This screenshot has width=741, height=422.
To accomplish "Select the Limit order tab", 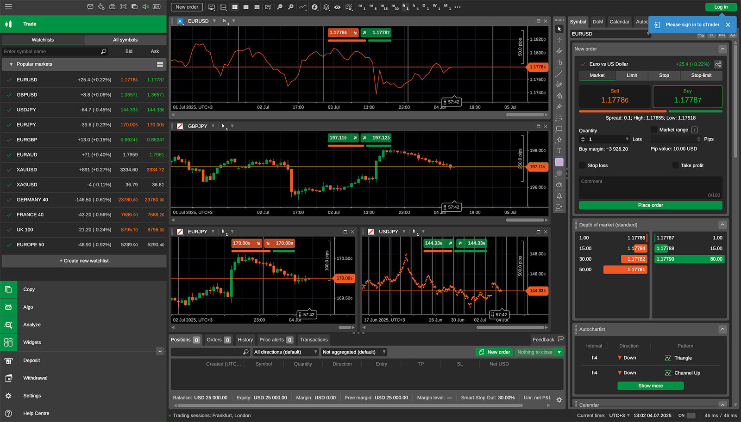I will coord(632,75).
